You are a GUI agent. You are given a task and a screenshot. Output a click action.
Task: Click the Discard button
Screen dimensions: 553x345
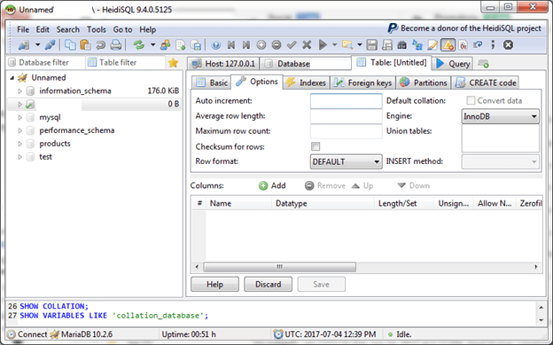(x=268, y=285)
